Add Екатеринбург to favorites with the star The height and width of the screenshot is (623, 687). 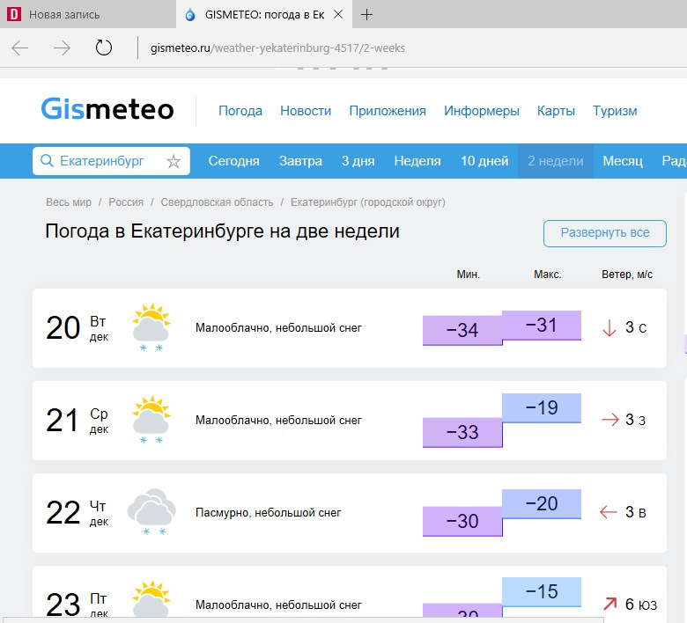(x=174, y=162)
